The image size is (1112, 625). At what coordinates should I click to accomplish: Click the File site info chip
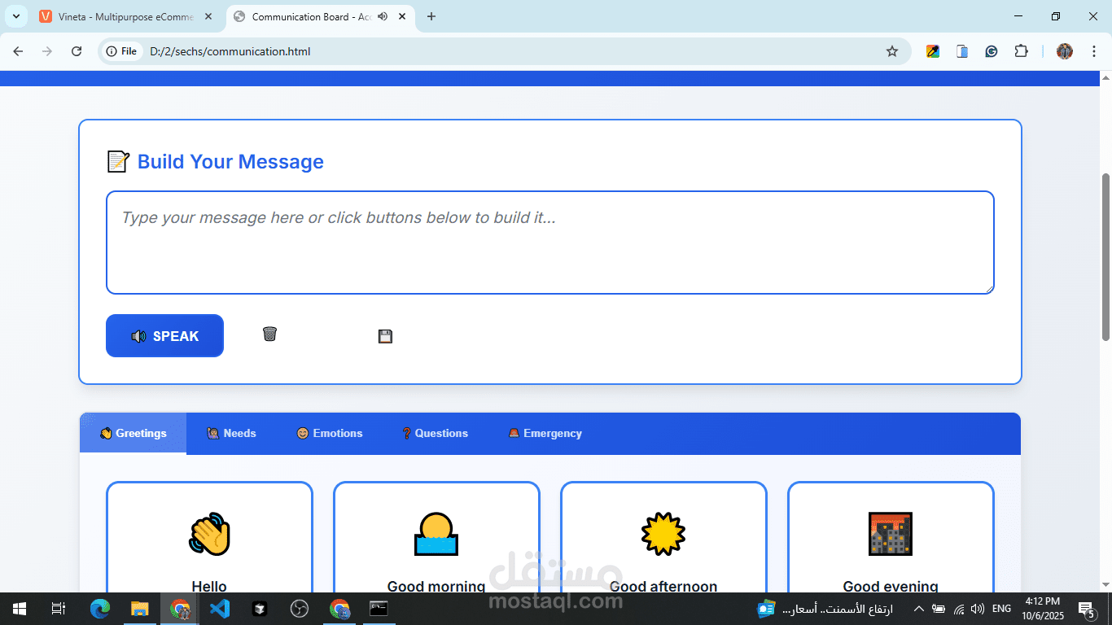tap(122, 51)
